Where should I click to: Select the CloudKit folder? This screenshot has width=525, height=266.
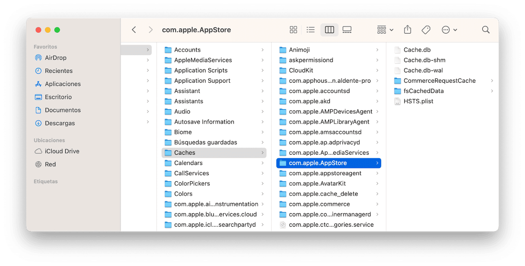329,70
